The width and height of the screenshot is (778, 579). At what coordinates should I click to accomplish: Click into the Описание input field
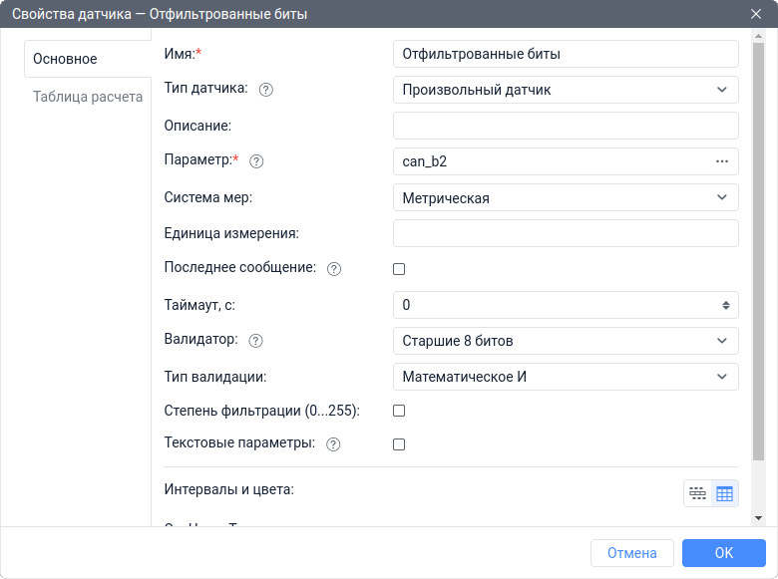click(566, 126)
